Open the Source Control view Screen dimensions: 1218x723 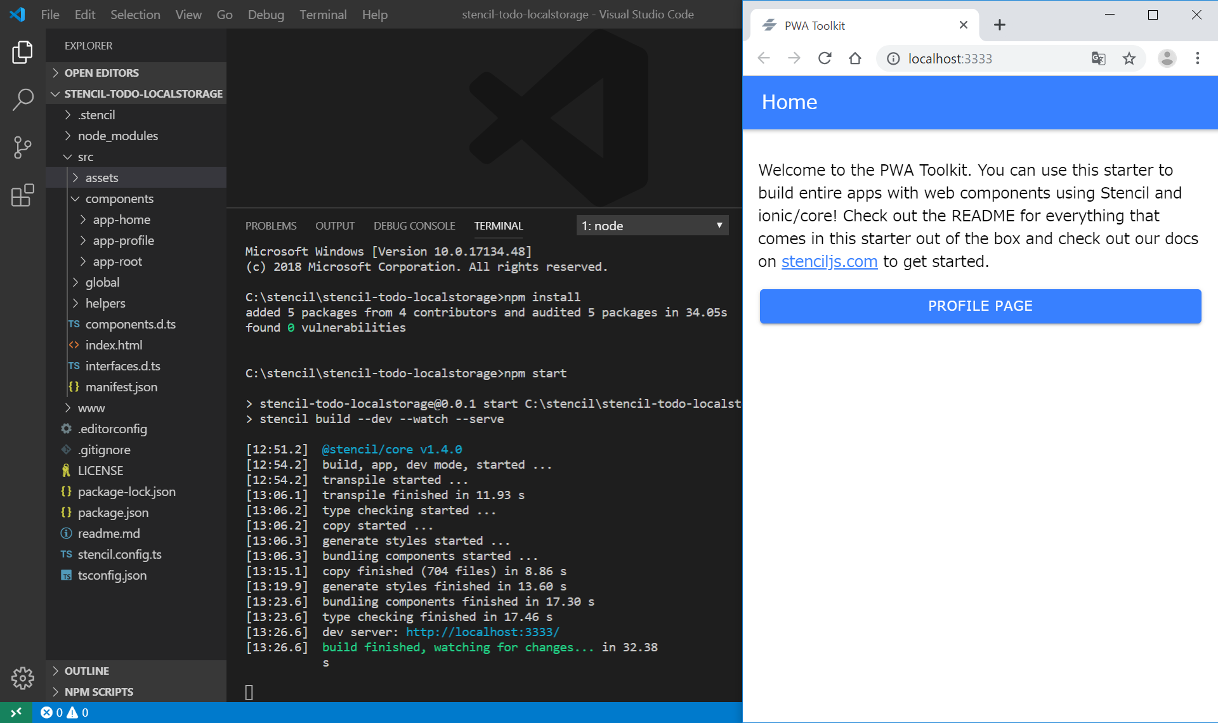[x=22, y=147]
